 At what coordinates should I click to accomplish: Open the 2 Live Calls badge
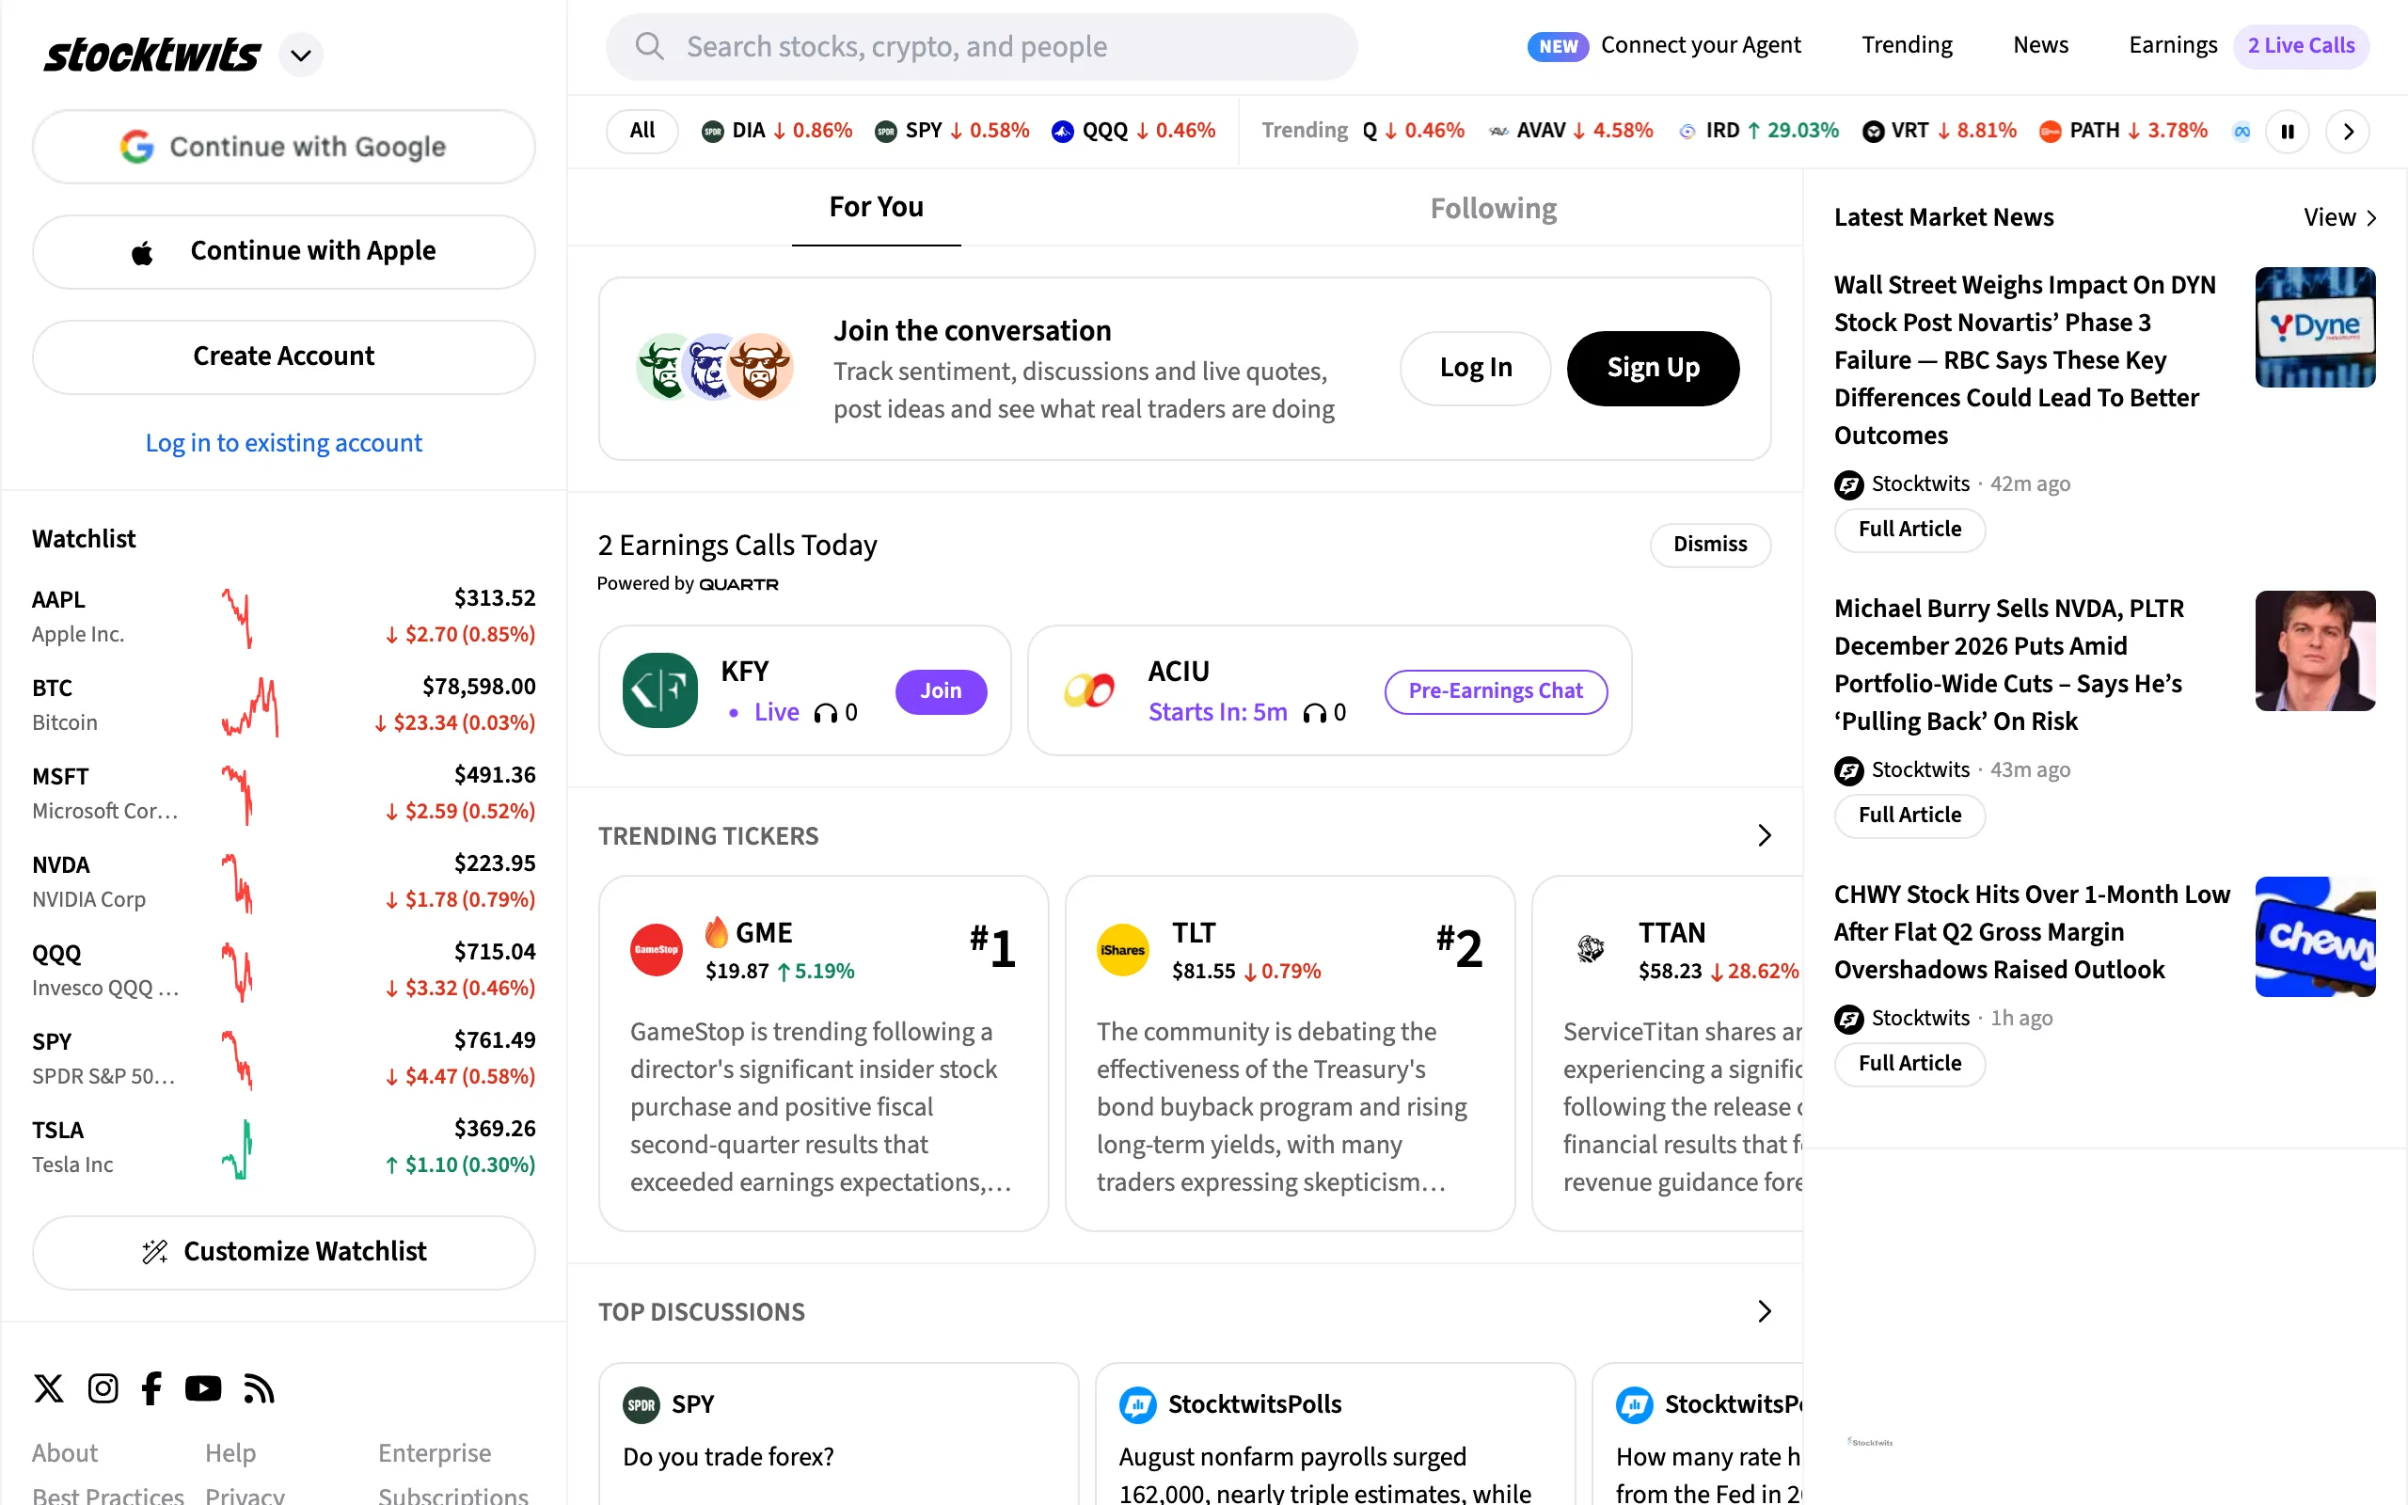pos(2301,46)
